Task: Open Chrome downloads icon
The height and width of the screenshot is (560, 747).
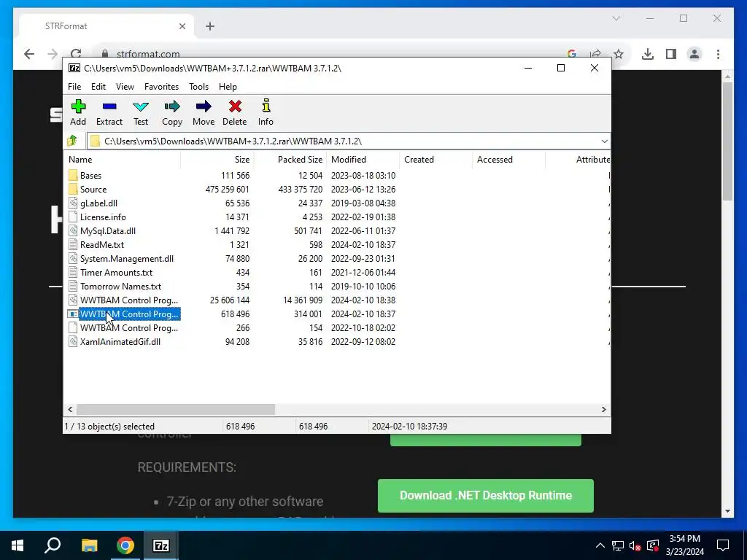Action: (x=648, y=54)
